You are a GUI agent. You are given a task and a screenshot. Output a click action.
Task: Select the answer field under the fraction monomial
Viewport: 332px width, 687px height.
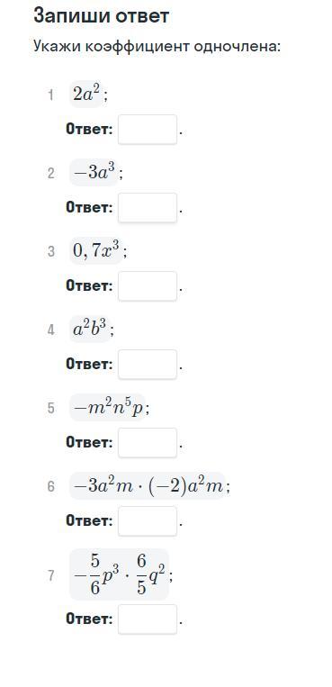148,619
